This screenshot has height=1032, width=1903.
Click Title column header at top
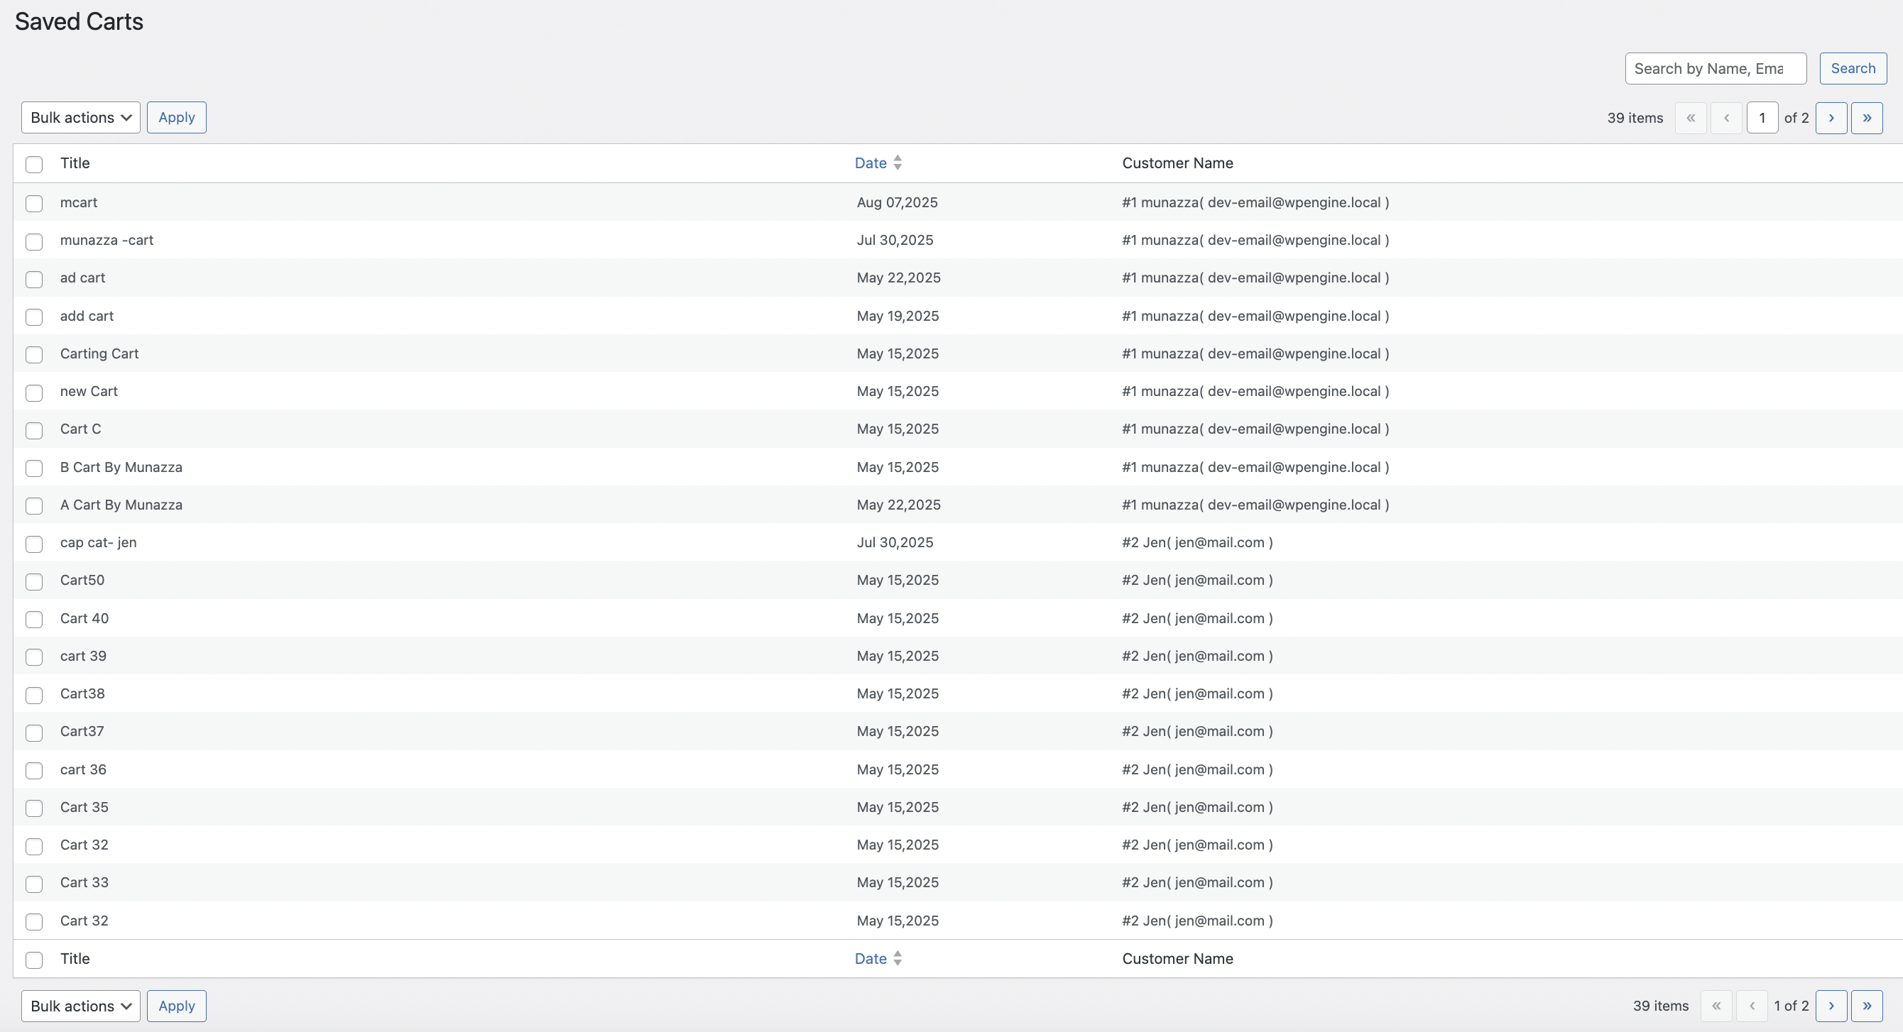[75, 163]
